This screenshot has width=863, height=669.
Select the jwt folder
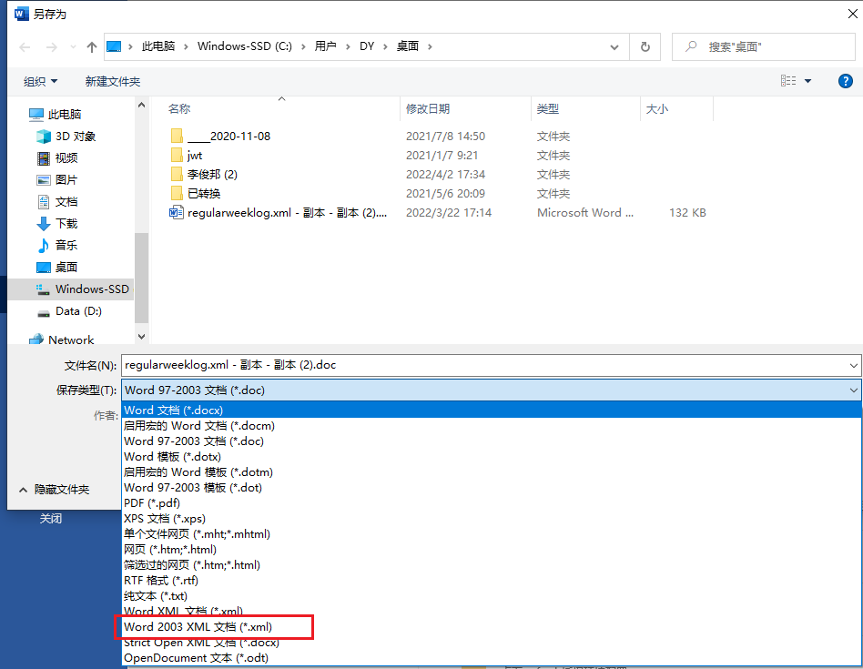187,155
